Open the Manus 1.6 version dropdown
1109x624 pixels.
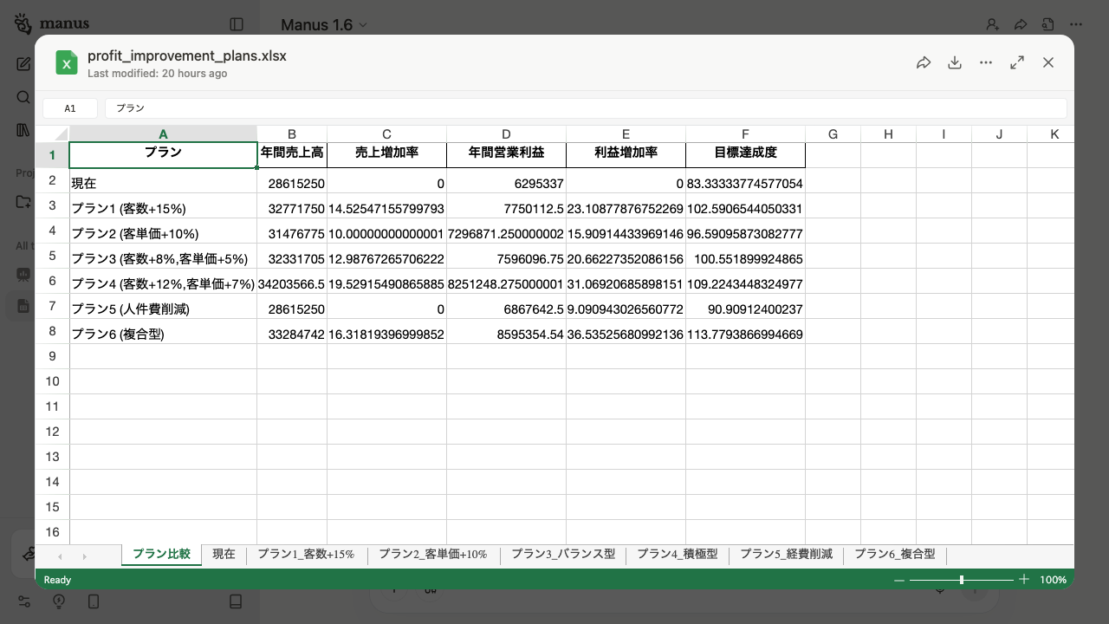click(x=323, y=24)
